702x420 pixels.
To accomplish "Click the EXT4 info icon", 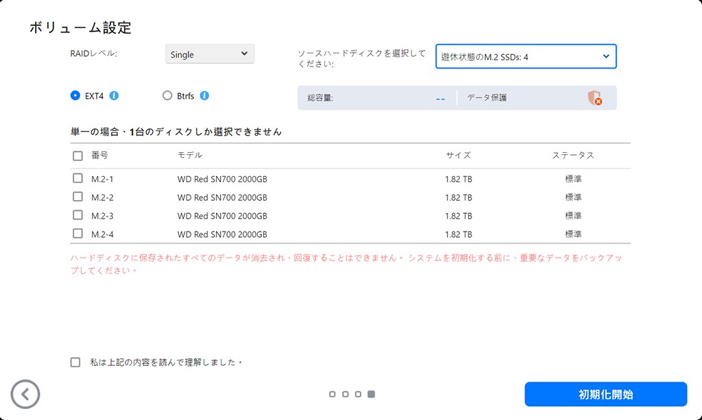I will coord(114,96).
